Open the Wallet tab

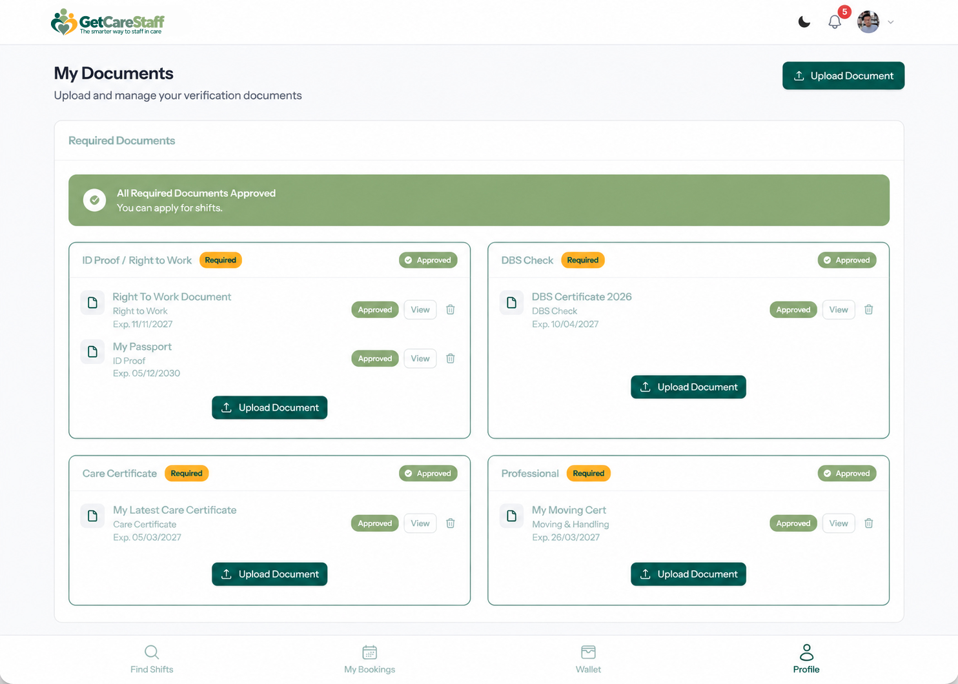(x=588, y=659)
